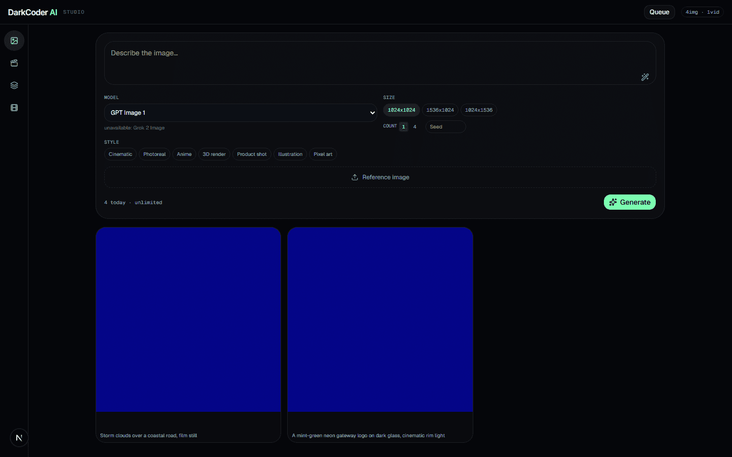Screen dimensions: 732x457
Task: Open the Storm clouds over a coastal road image
Action: click(x=189, y=319)
